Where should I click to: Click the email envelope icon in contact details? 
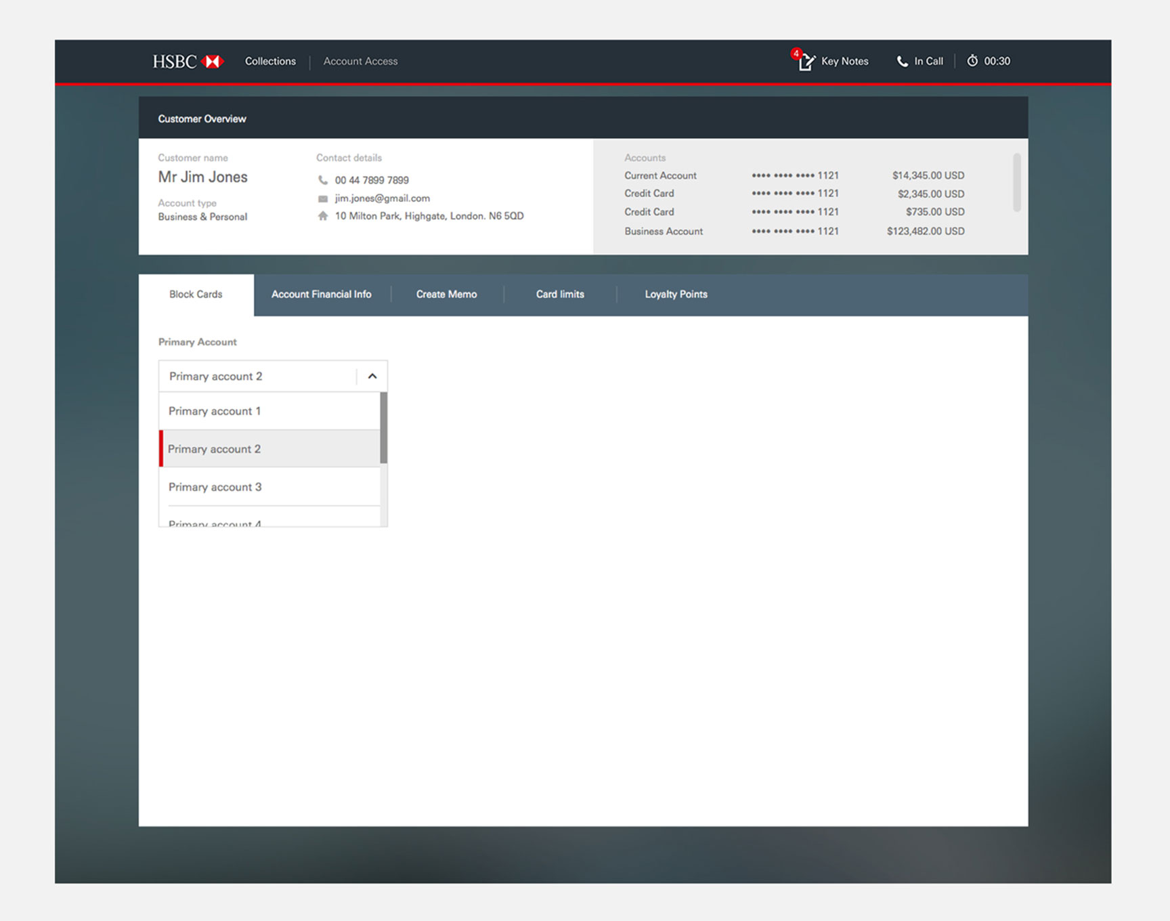[x=323, y=198]
